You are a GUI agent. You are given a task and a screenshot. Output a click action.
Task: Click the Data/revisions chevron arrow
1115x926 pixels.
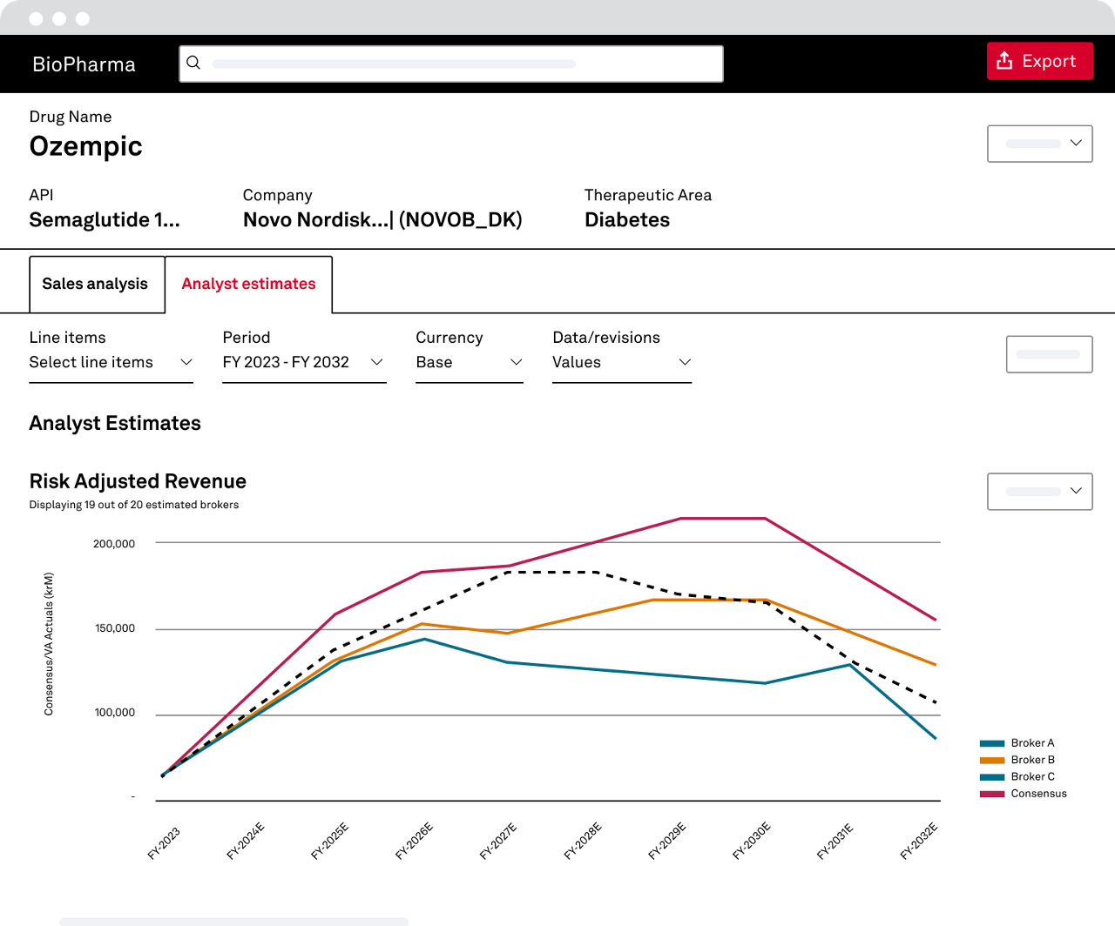[685, 362]
